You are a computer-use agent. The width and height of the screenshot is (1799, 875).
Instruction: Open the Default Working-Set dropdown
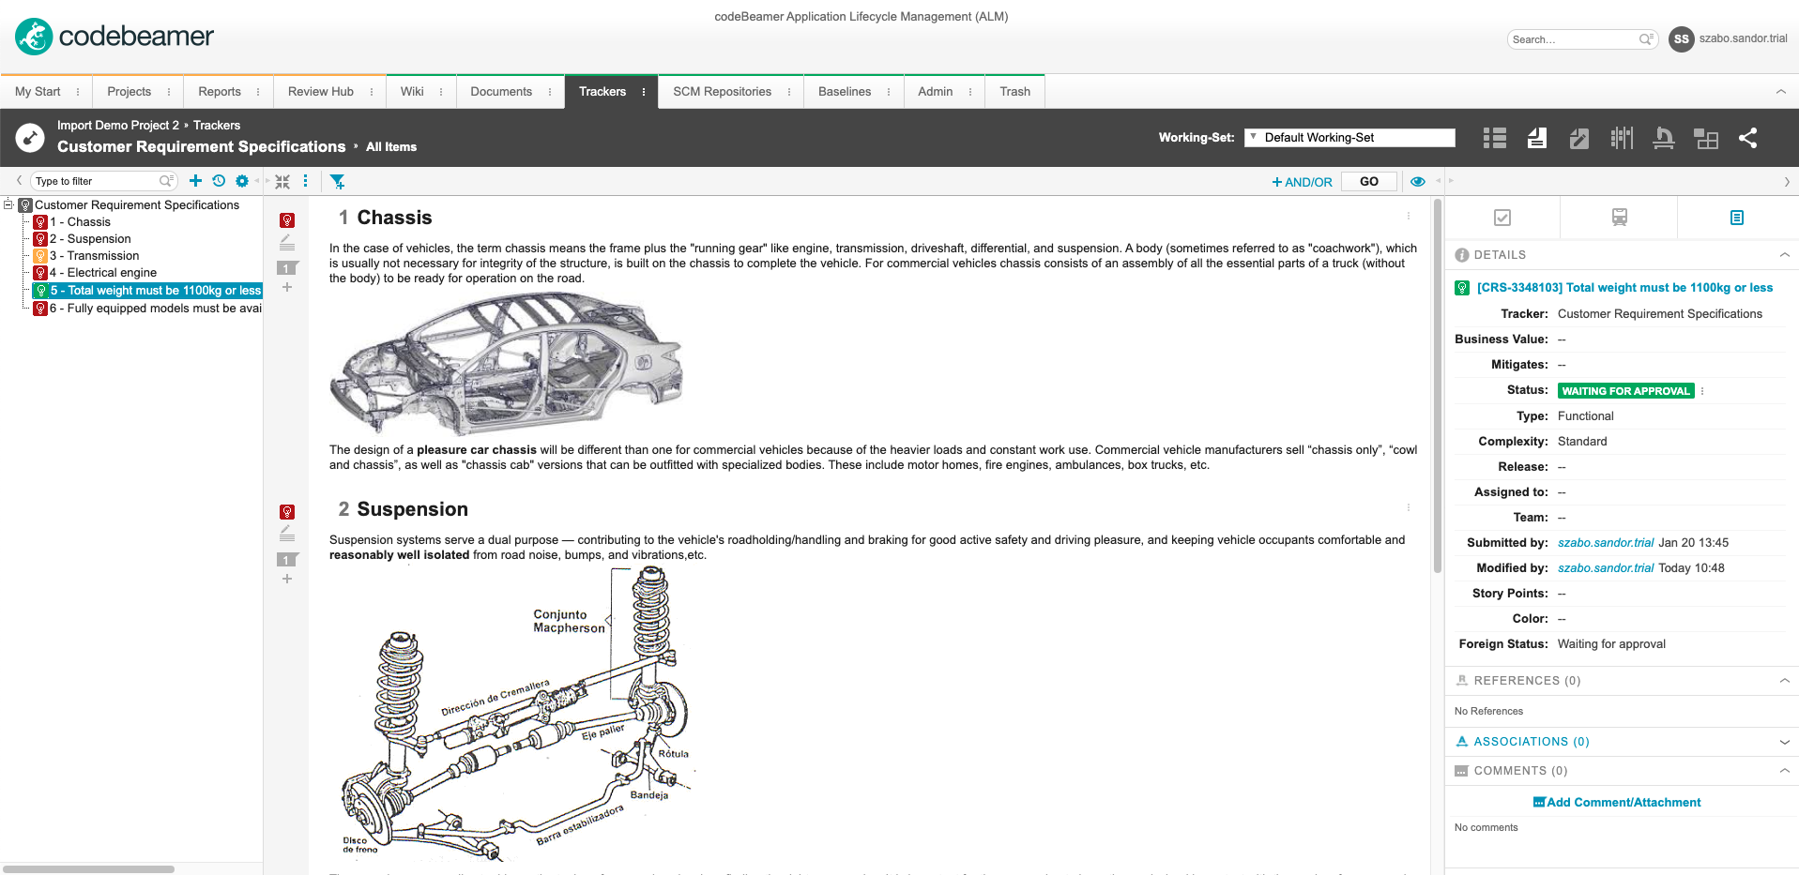click(1349, 137)
